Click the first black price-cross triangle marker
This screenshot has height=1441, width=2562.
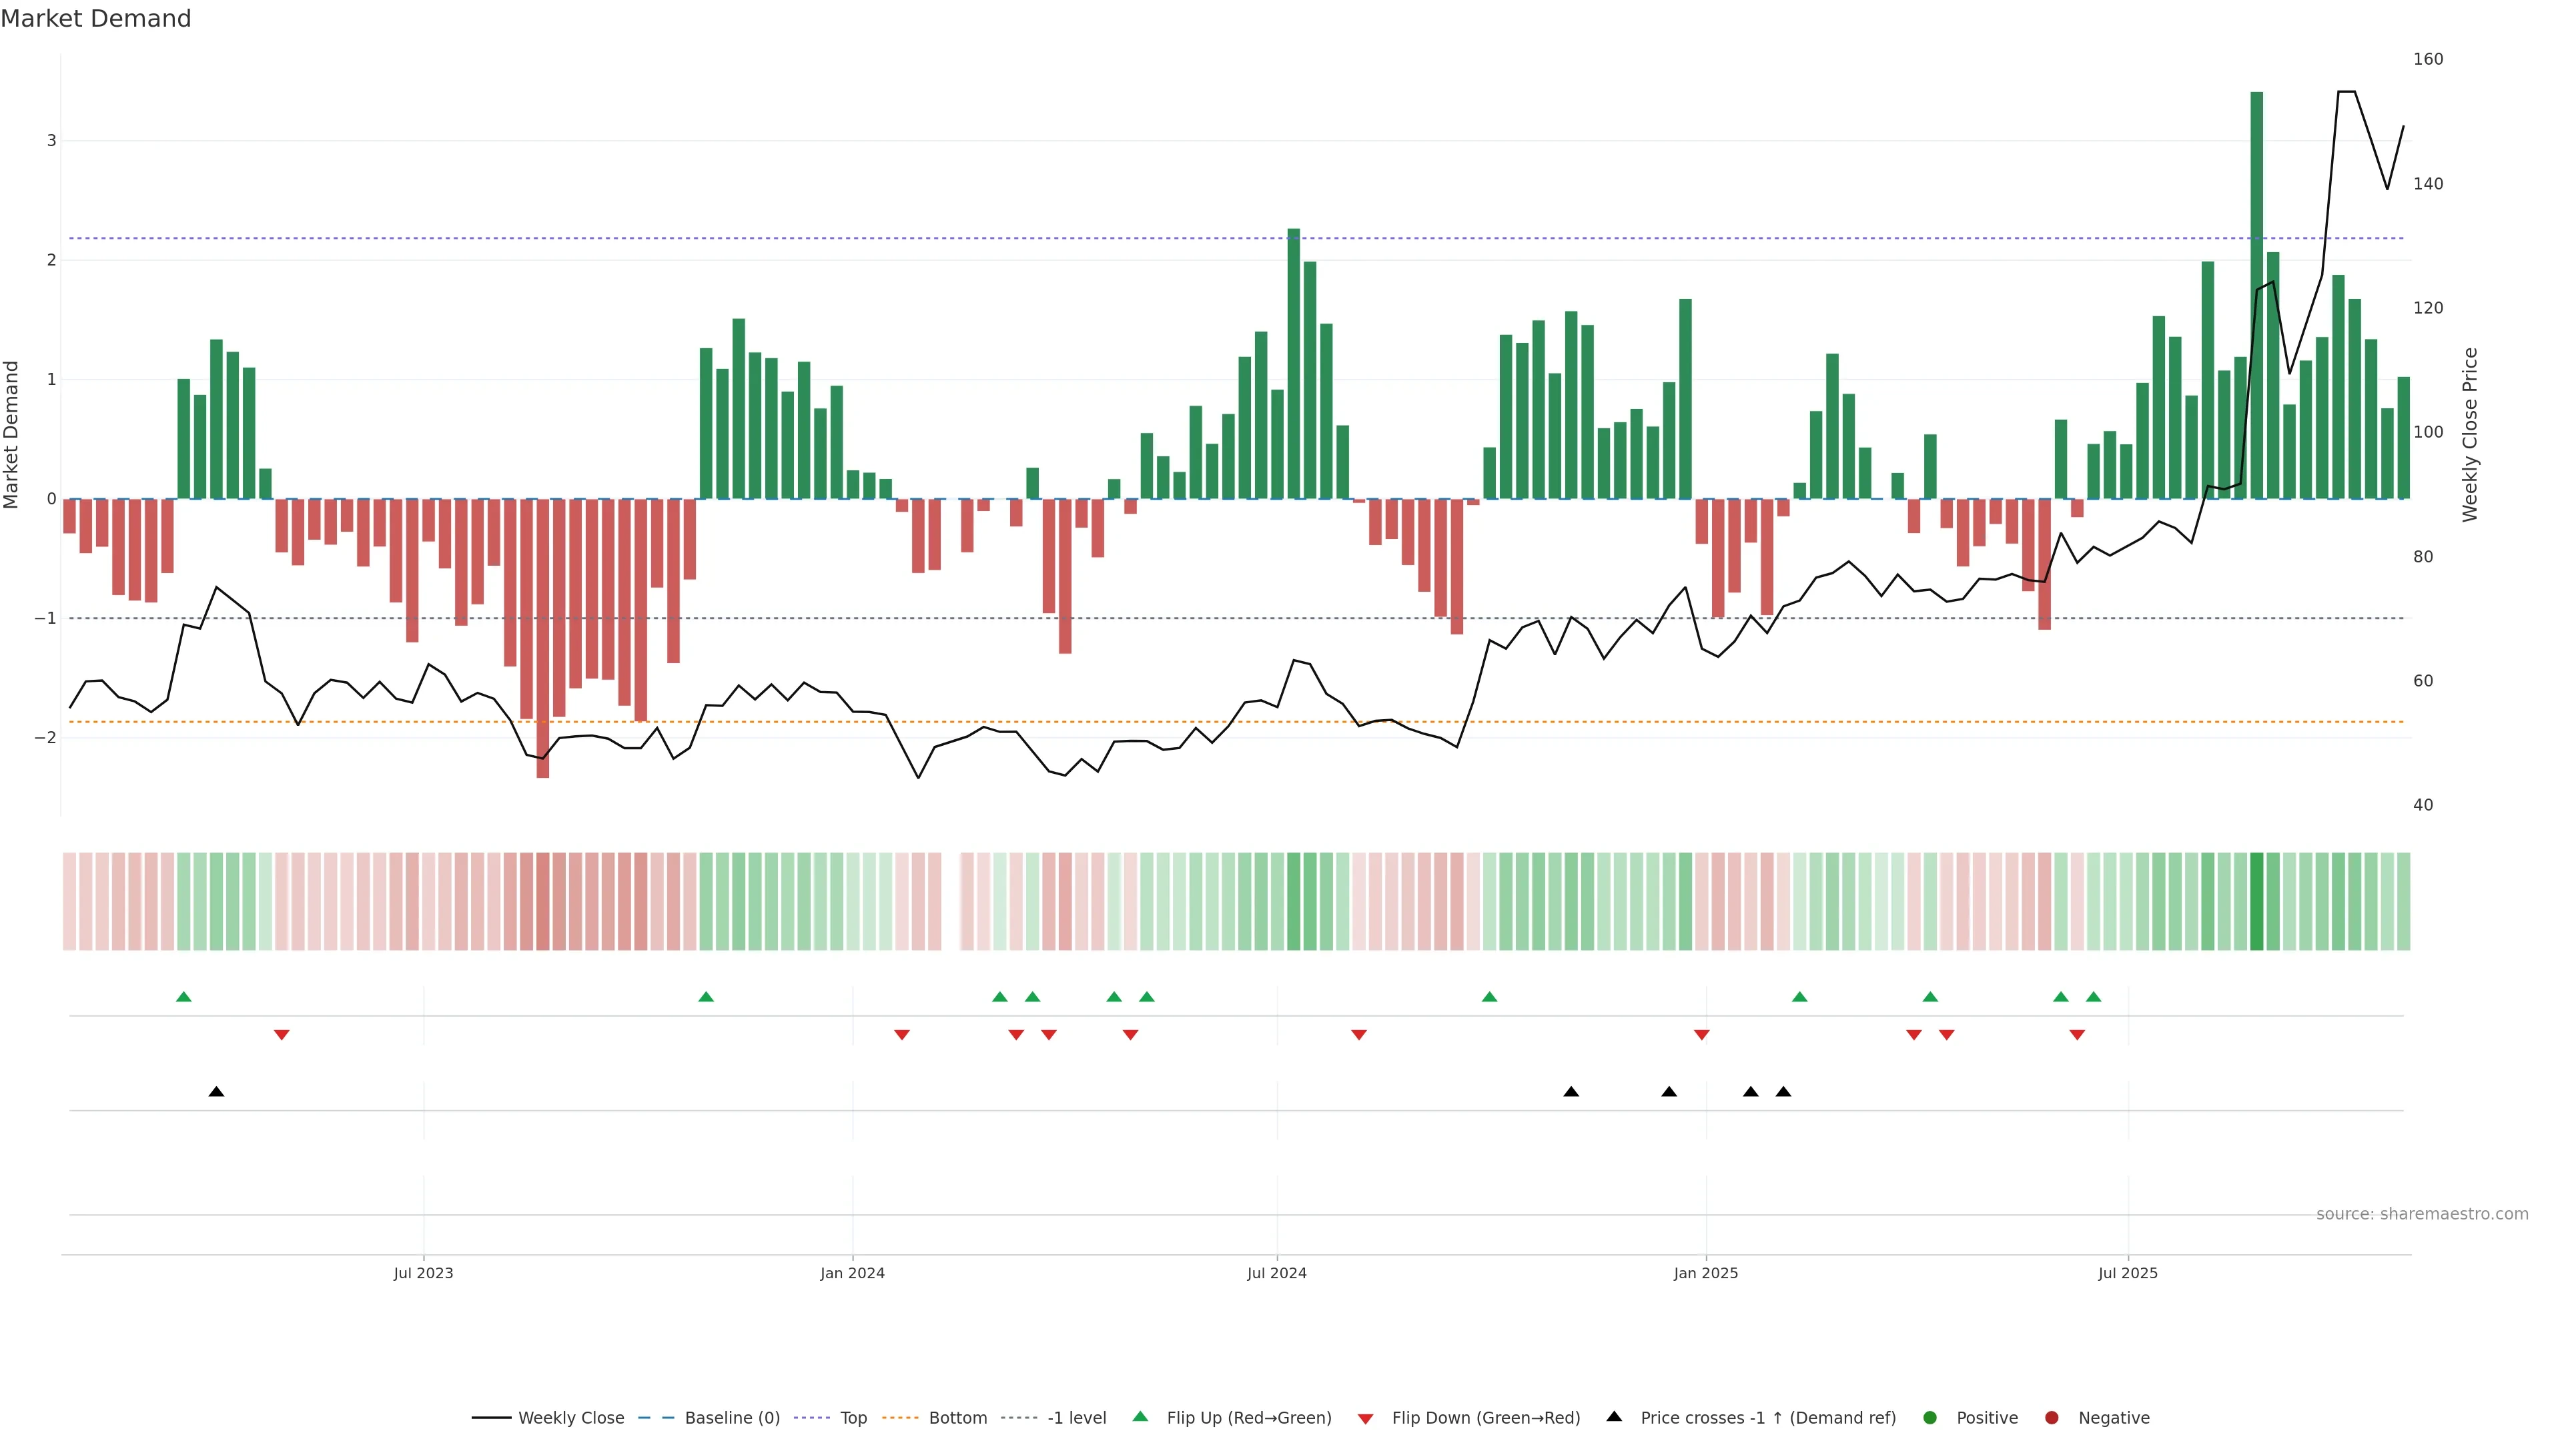click(x=216, y=1092)
